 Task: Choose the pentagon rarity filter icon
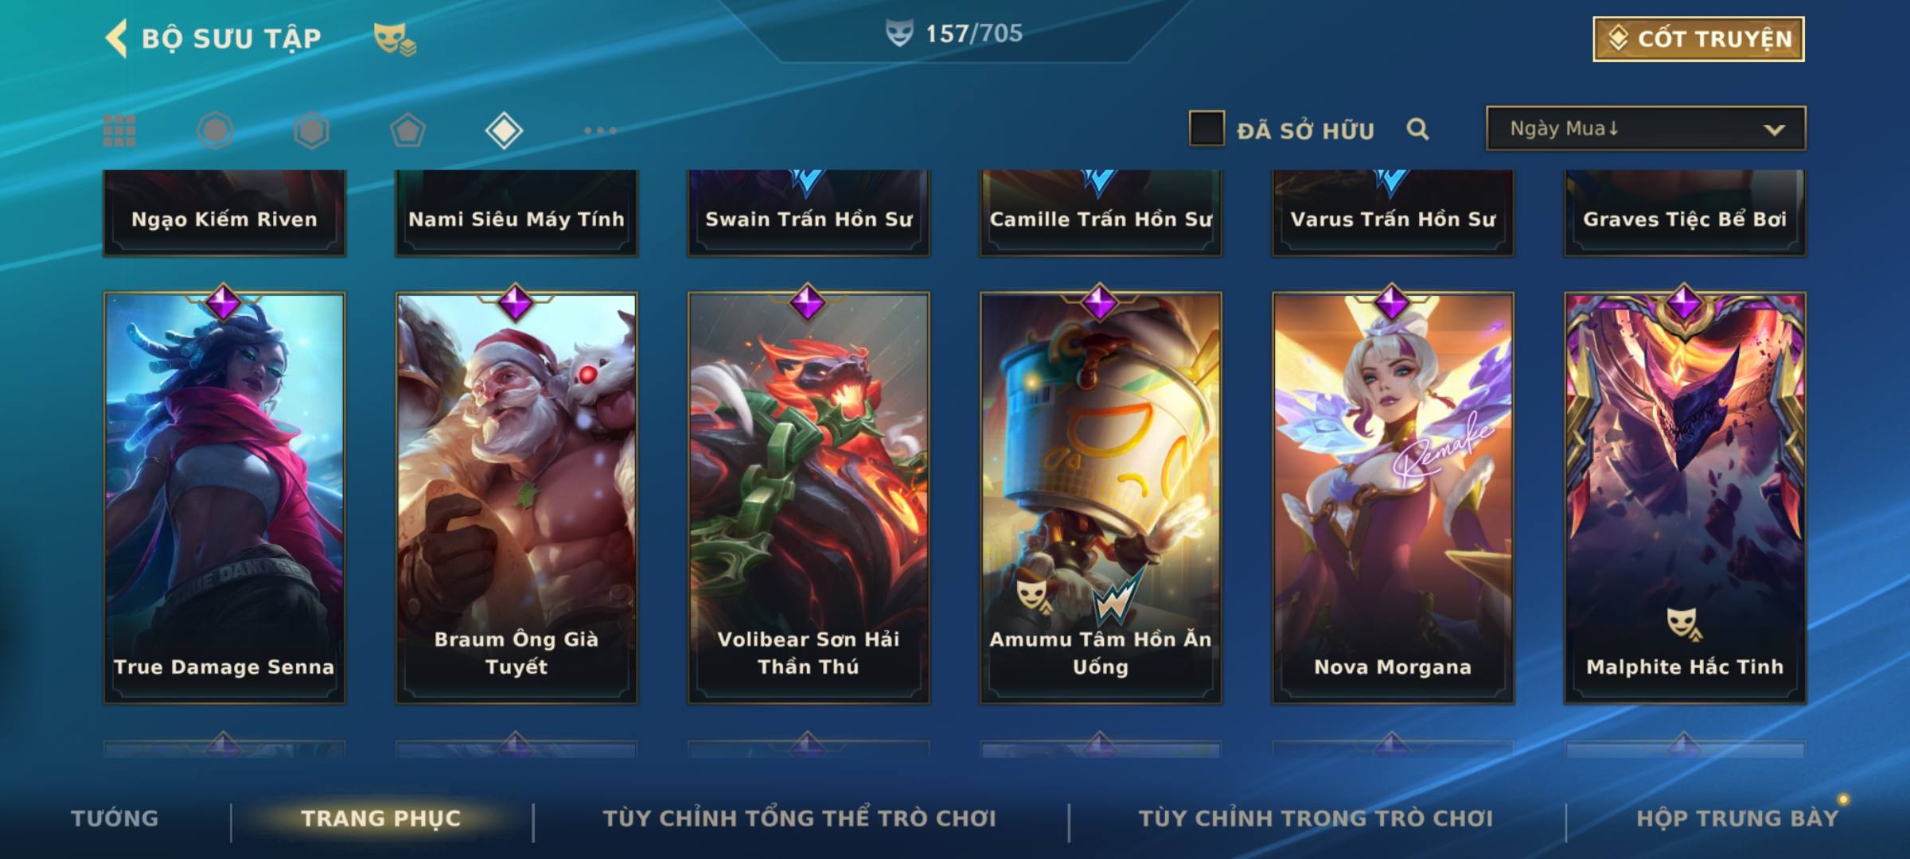(407, 130)
